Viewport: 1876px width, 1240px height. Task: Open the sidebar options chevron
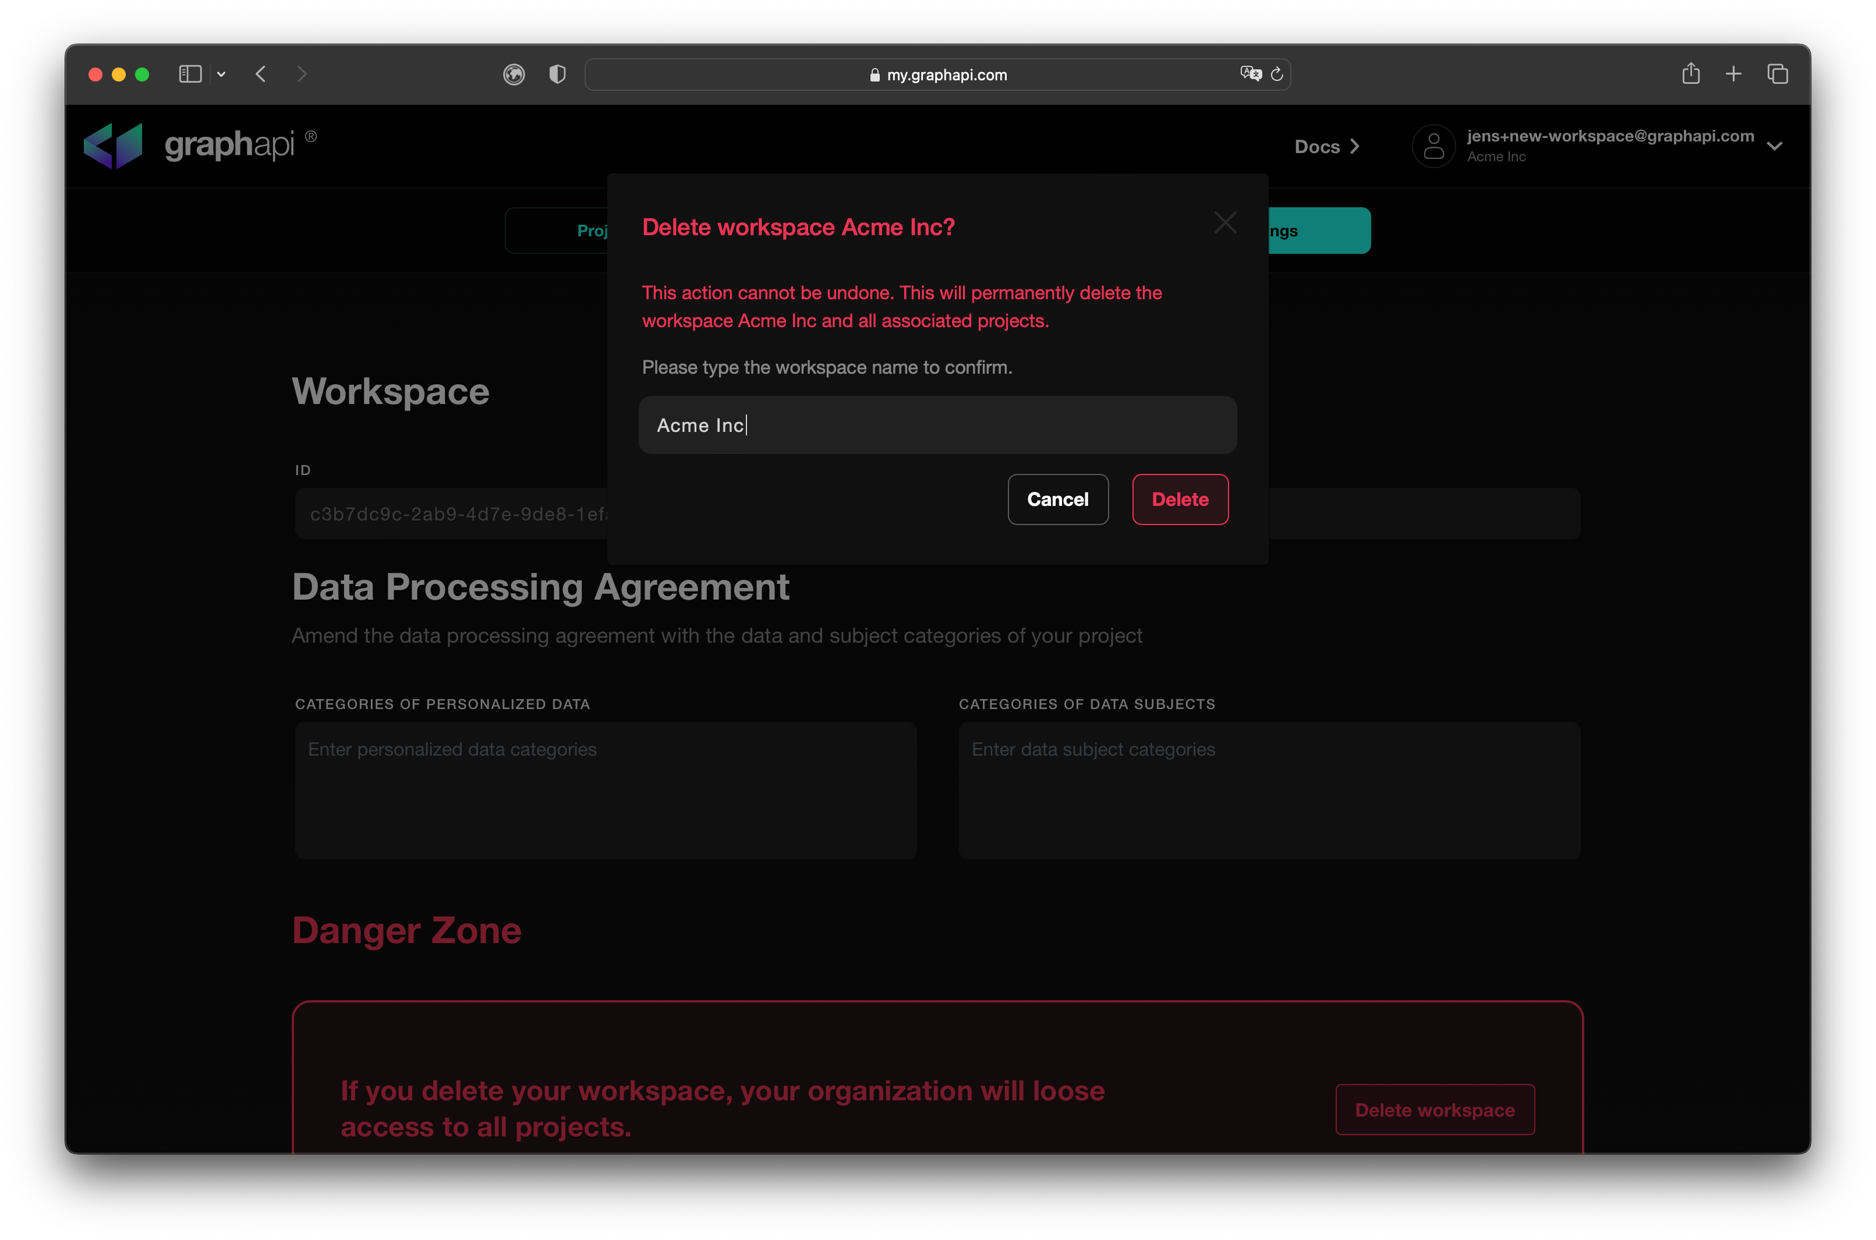(221, 75)
